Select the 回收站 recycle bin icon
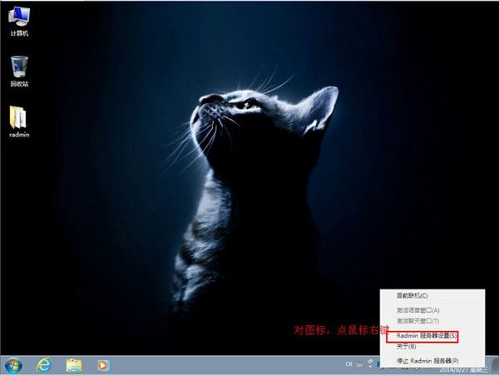This screenshot has width=499, height=376. click(19, 72)
